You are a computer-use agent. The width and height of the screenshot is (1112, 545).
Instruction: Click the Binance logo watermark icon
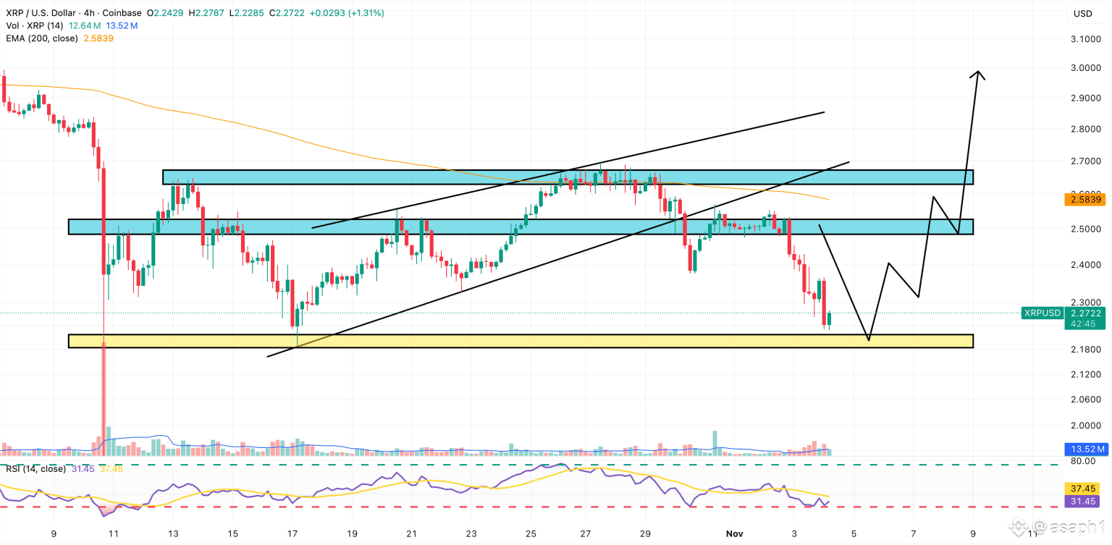(1020, 526)
